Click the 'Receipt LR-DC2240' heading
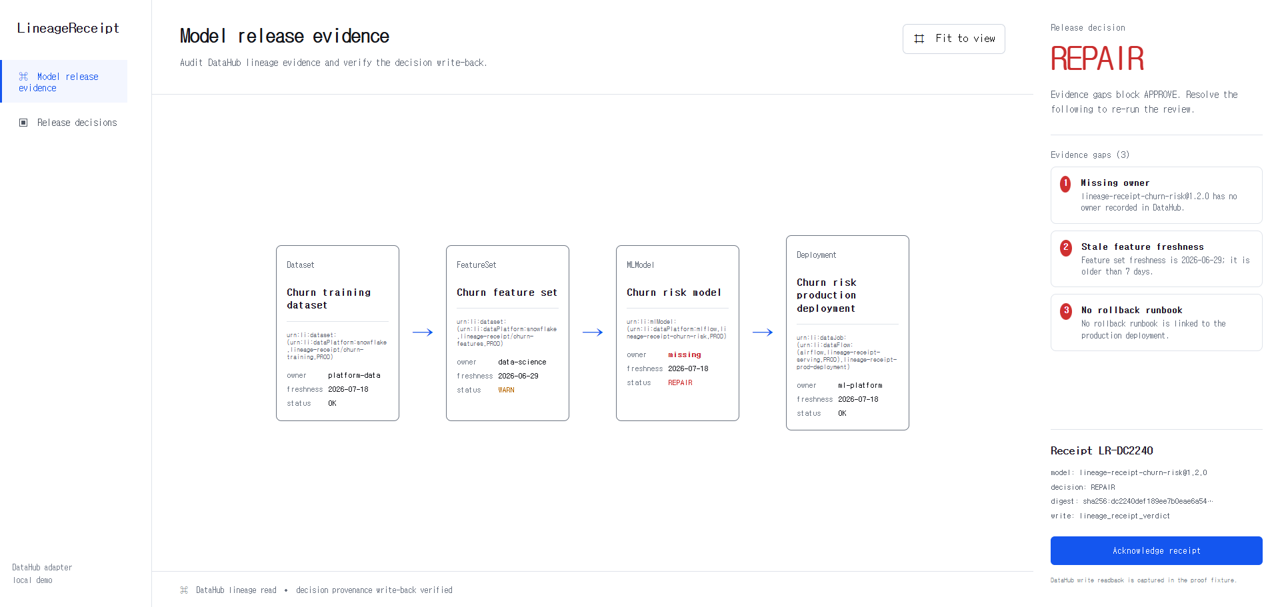This screenshot has width=1280, height=607. click(1101, 451)
